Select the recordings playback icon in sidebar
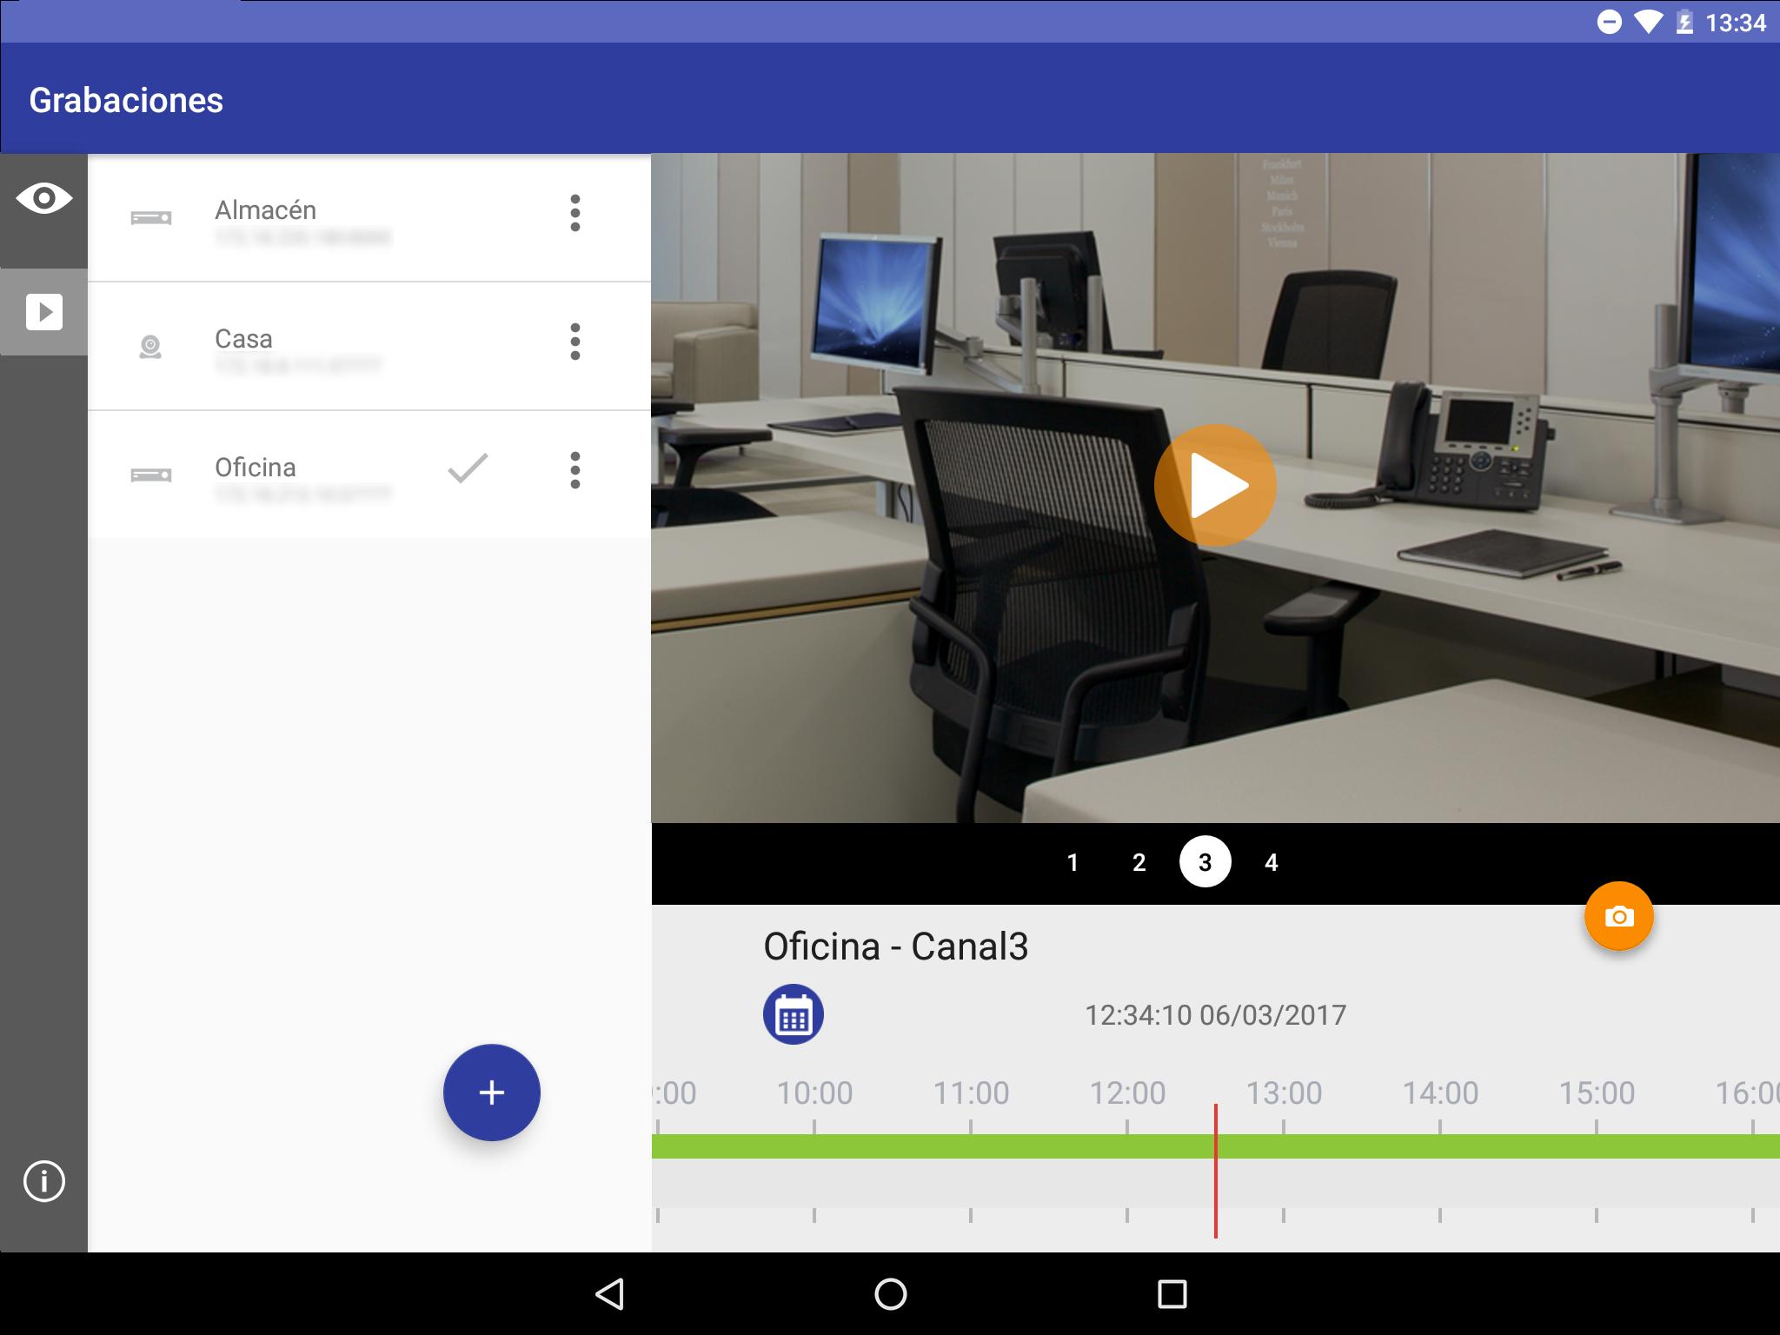Image resolution: width=1780 pixels, height=1335 pixels. (44, 312)
